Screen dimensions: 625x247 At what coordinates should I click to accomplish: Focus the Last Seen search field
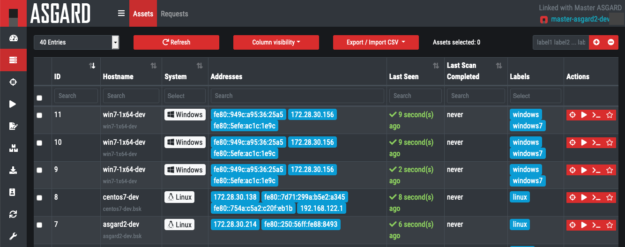[415, 96]
